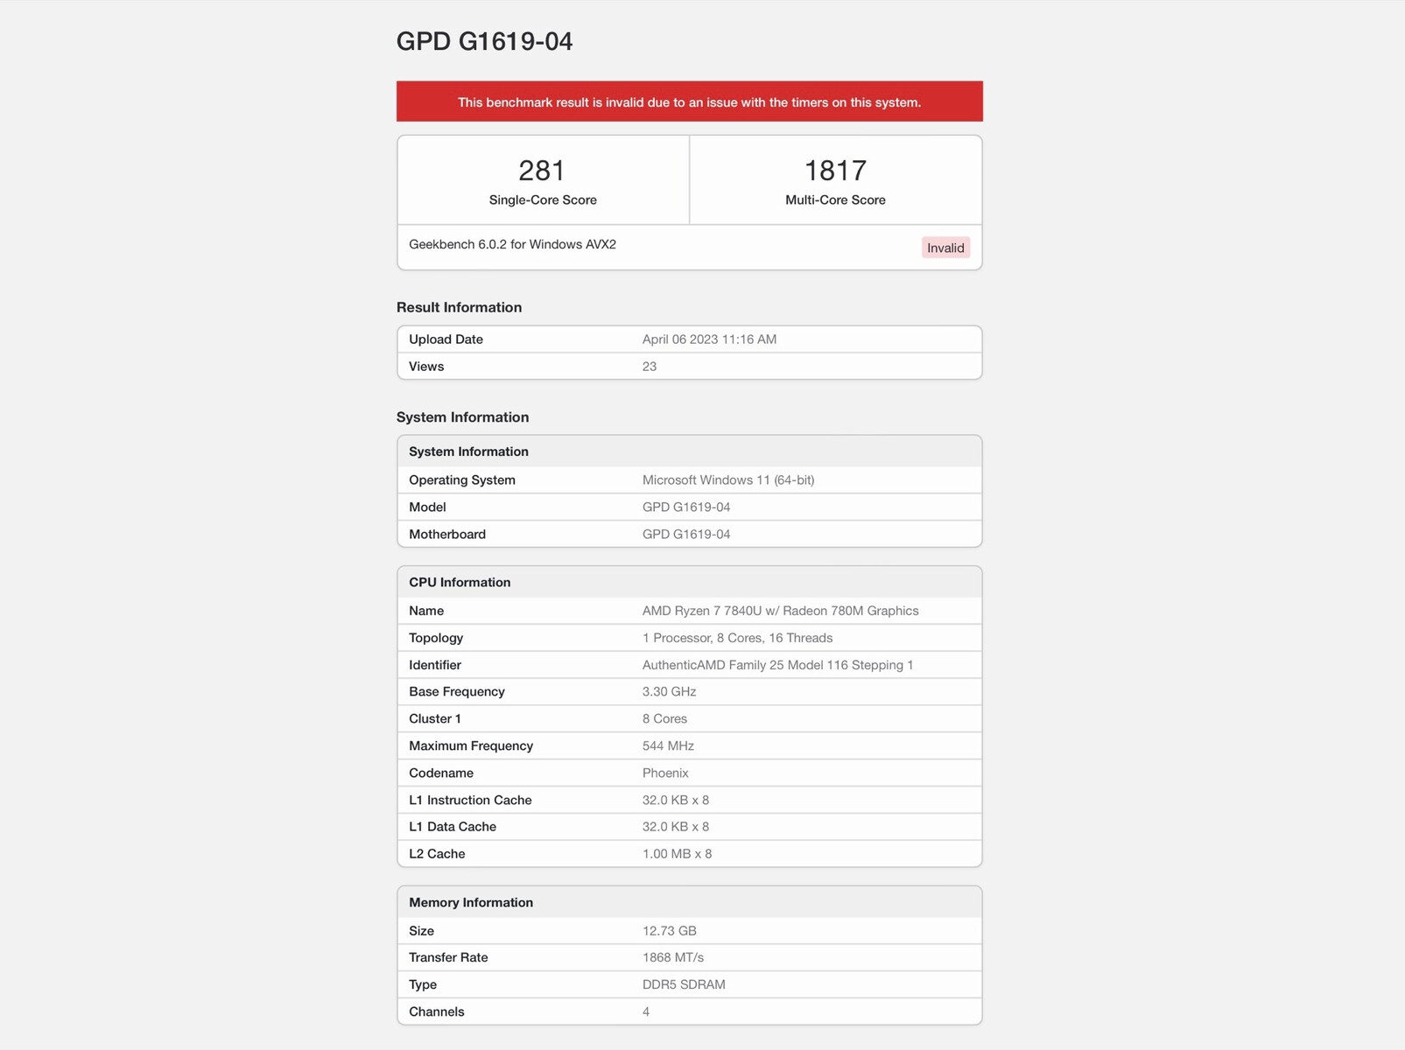The image size is (1405, 1050).
Task: Select the memory size value "12.73 GB"
Action: (670, 931)
